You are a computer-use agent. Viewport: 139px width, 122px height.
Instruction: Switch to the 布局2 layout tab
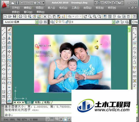click(x=47, y=102)
